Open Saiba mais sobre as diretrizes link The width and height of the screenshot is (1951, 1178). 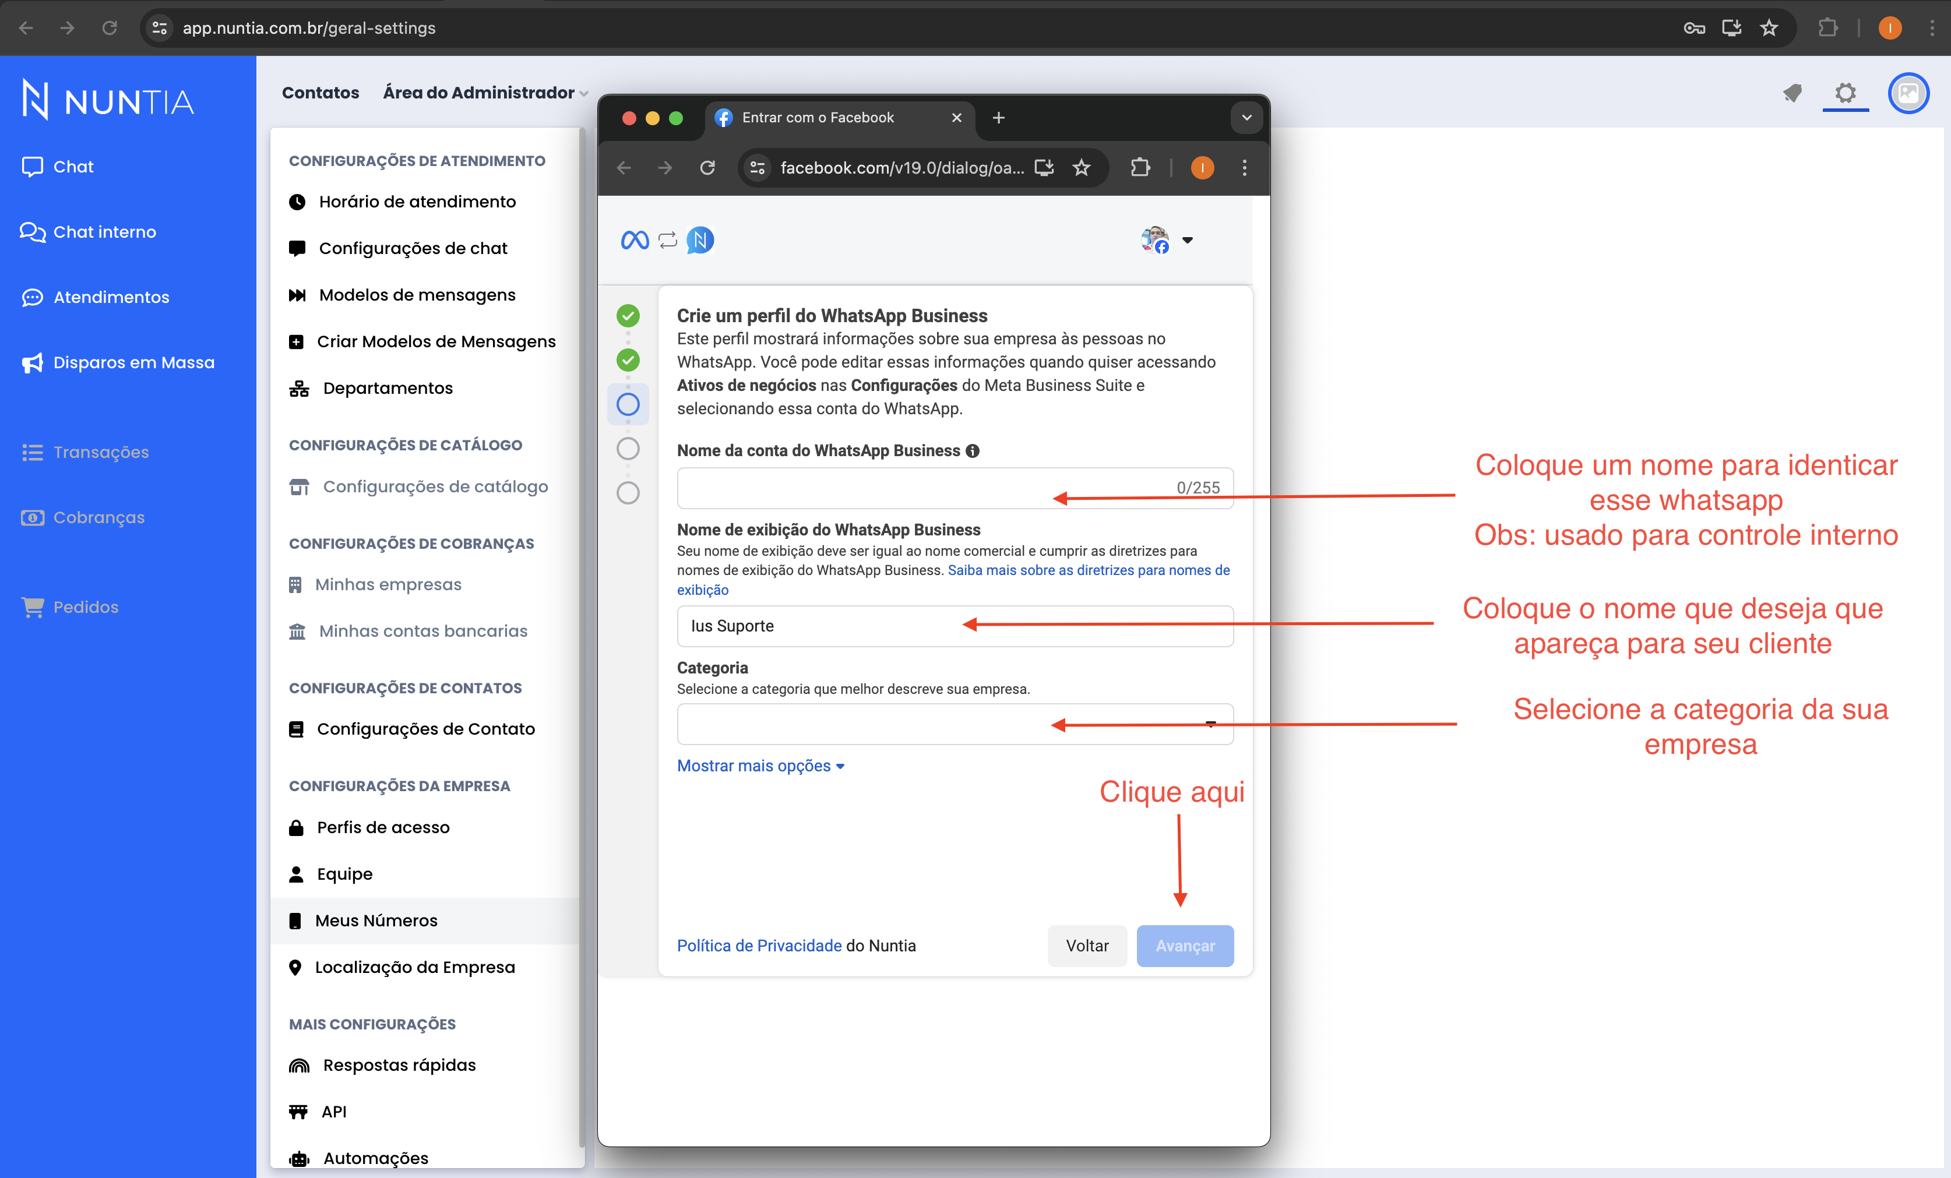click(x=1089, y=570)
